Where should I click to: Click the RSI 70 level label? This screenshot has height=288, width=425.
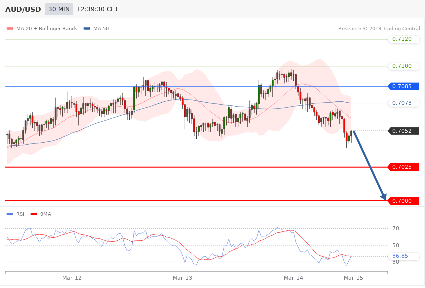396,228
